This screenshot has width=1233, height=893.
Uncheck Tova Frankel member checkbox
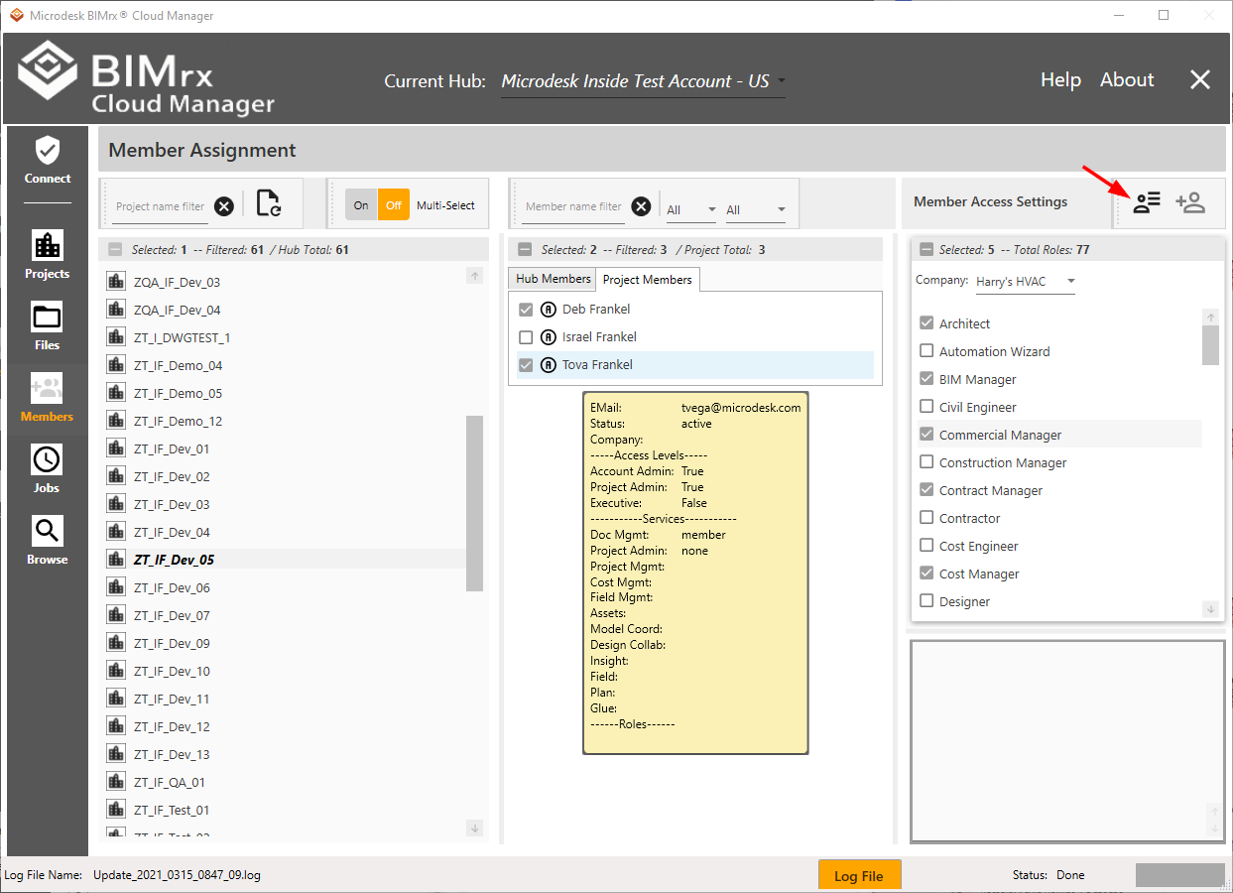526,365
